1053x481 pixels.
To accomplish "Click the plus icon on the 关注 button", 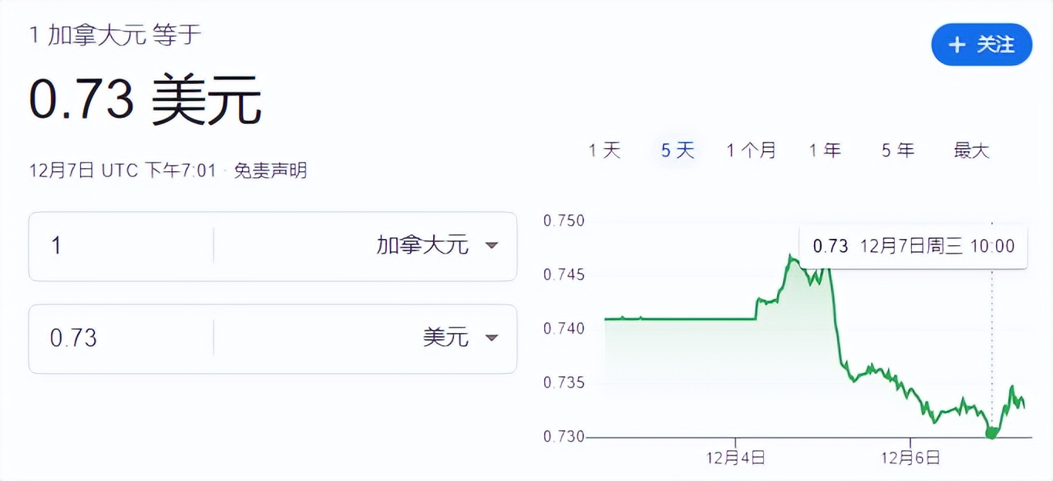I will pos(957,45).
